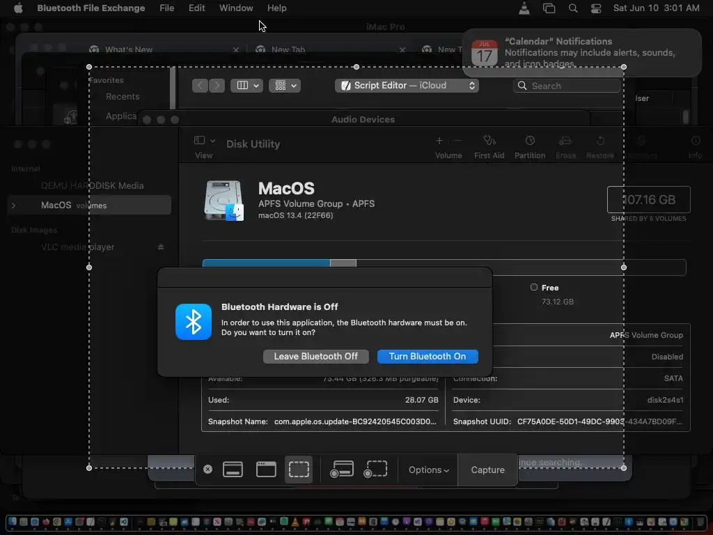The height and width of the screenshot is (535, 713).
Task: Click the date and time in menu bar
Action: click(x=656, y=8)
